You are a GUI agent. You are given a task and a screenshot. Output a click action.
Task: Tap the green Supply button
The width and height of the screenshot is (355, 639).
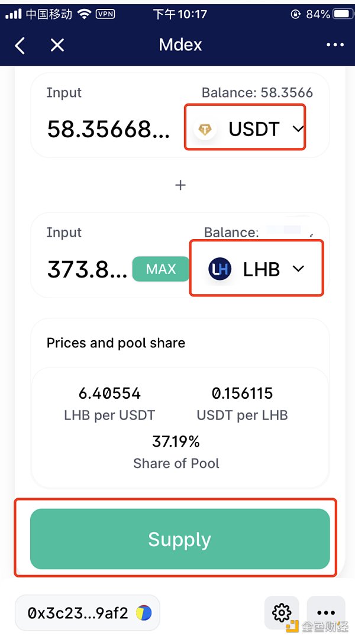[180, 539]
